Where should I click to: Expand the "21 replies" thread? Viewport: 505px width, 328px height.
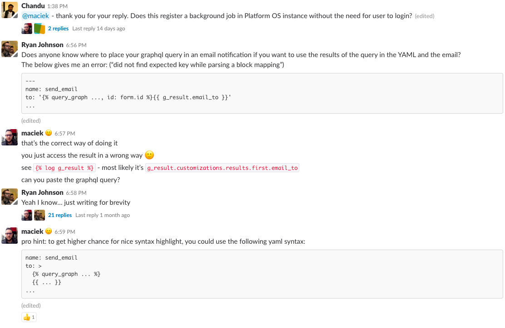click(60, 215)
